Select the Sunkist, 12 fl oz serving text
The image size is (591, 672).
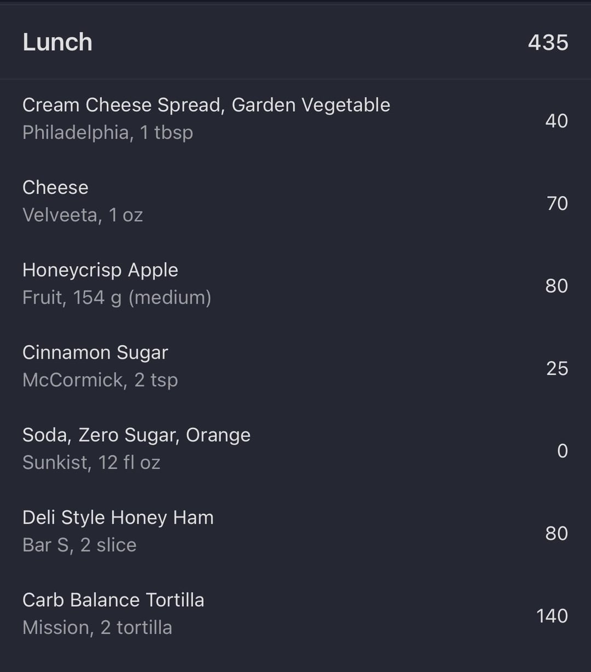pos(91,463)
